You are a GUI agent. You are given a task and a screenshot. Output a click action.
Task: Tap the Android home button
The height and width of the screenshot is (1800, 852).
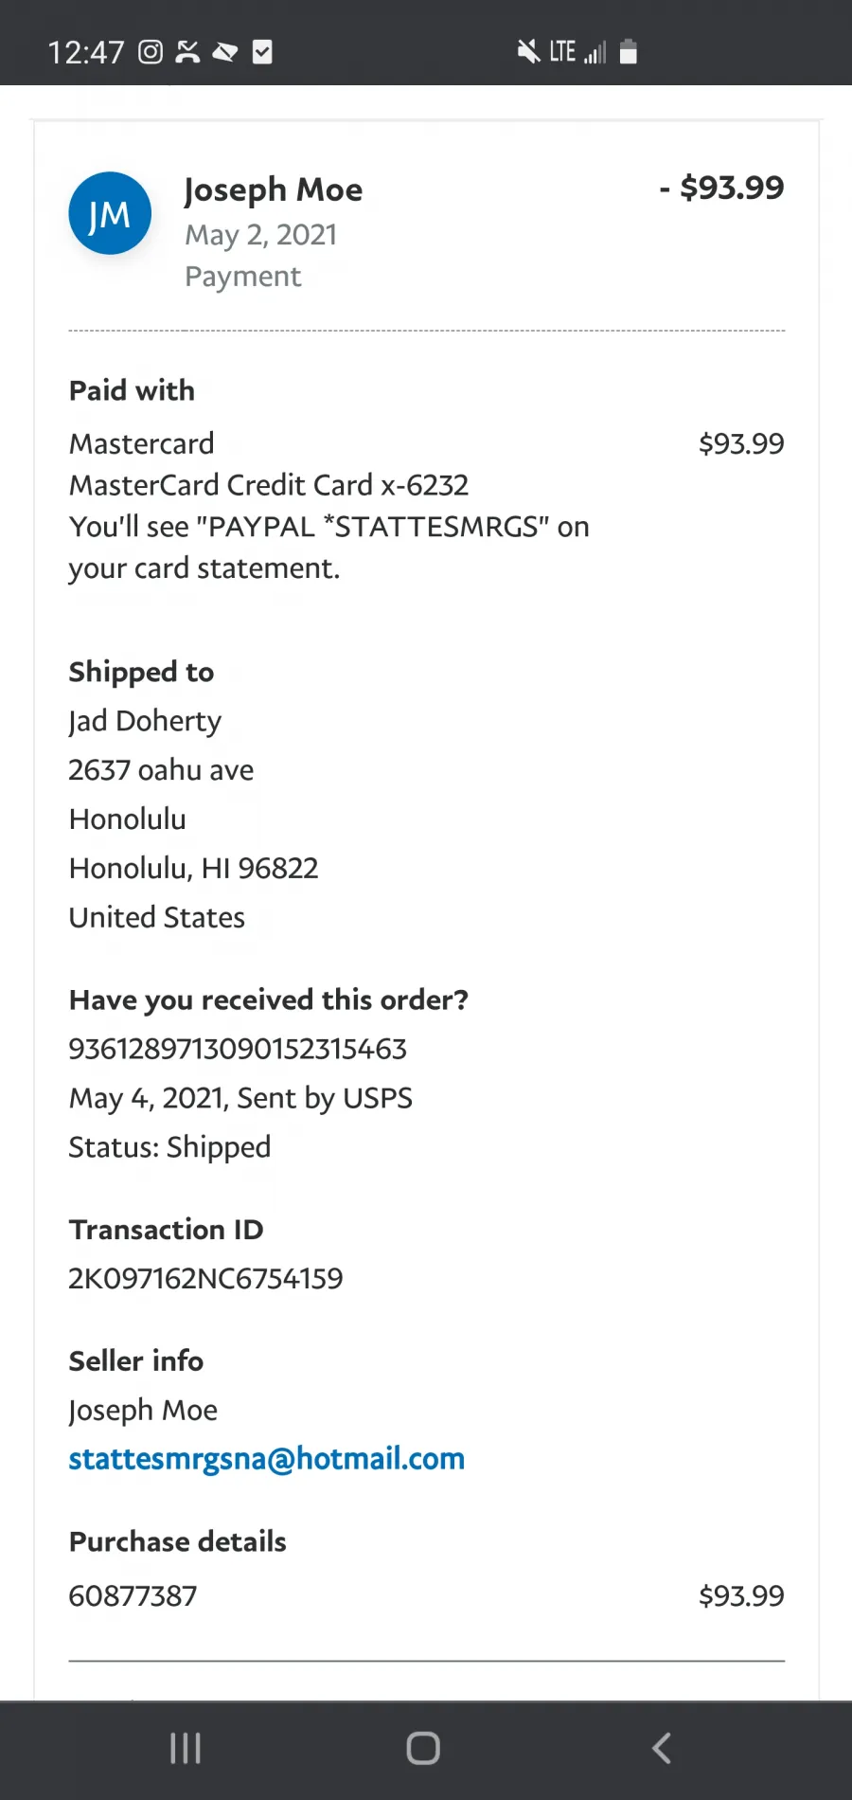coord(423,1748)
